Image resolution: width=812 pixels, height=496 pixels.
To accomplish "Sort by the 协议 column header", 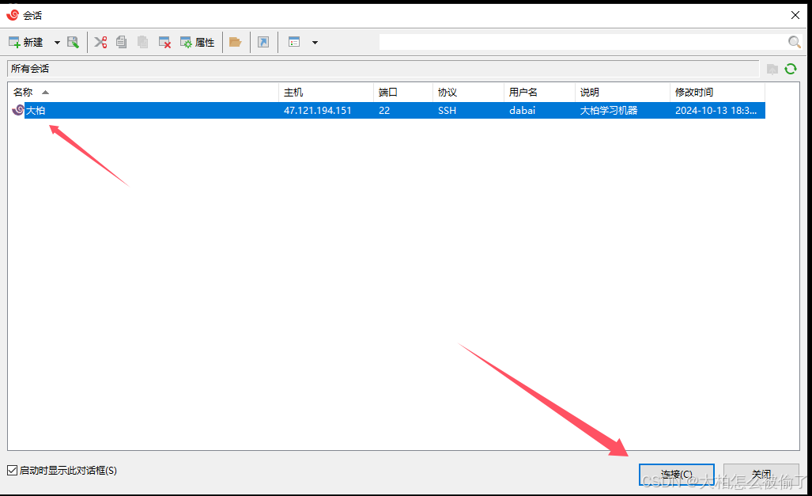I will click(x=467, y=93).
